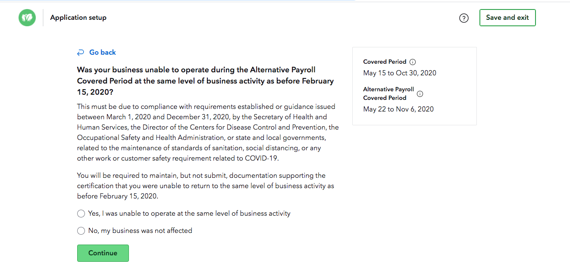This screenshot has height=276, width=570.
Task: Click the Save and exit button
Action: click(507, 18)
